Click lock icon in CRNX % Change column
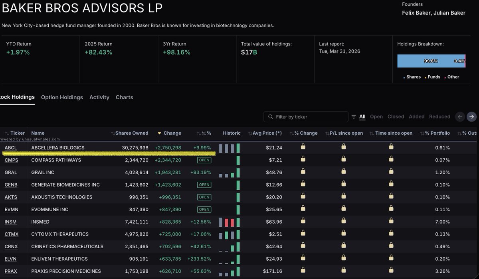The image size is (479, 279). pos(303,246)
